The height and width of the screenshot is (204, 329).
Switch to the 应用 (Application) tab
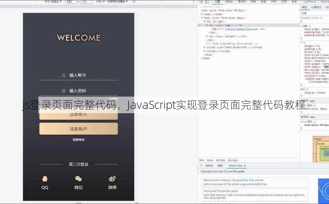click(284, 2)
